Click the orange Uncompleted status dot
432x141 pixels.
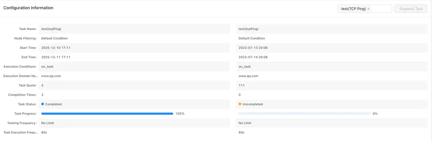240,104
